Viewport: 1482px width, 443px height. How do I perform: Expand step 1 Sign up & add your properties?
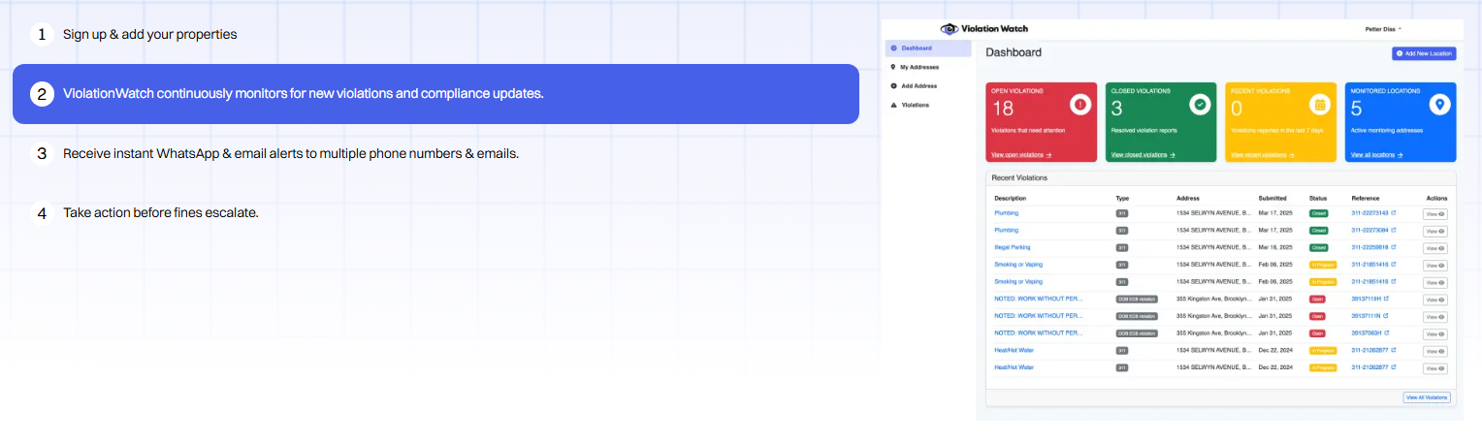[435, 35]
